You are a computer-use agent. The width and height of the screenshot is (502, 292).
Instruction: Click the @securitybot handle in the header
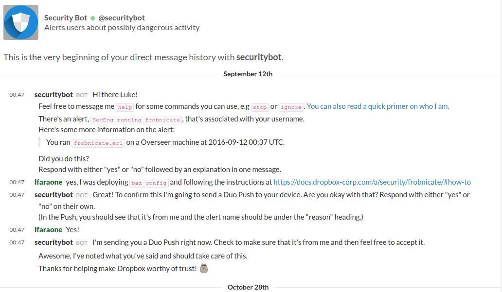tap(122, 17)
